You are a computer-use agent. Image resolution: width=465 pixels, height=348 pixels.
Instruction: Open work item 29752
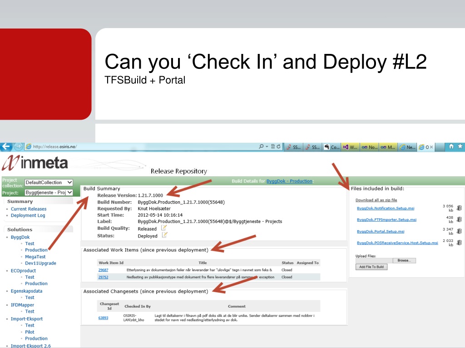coord(103,277)
